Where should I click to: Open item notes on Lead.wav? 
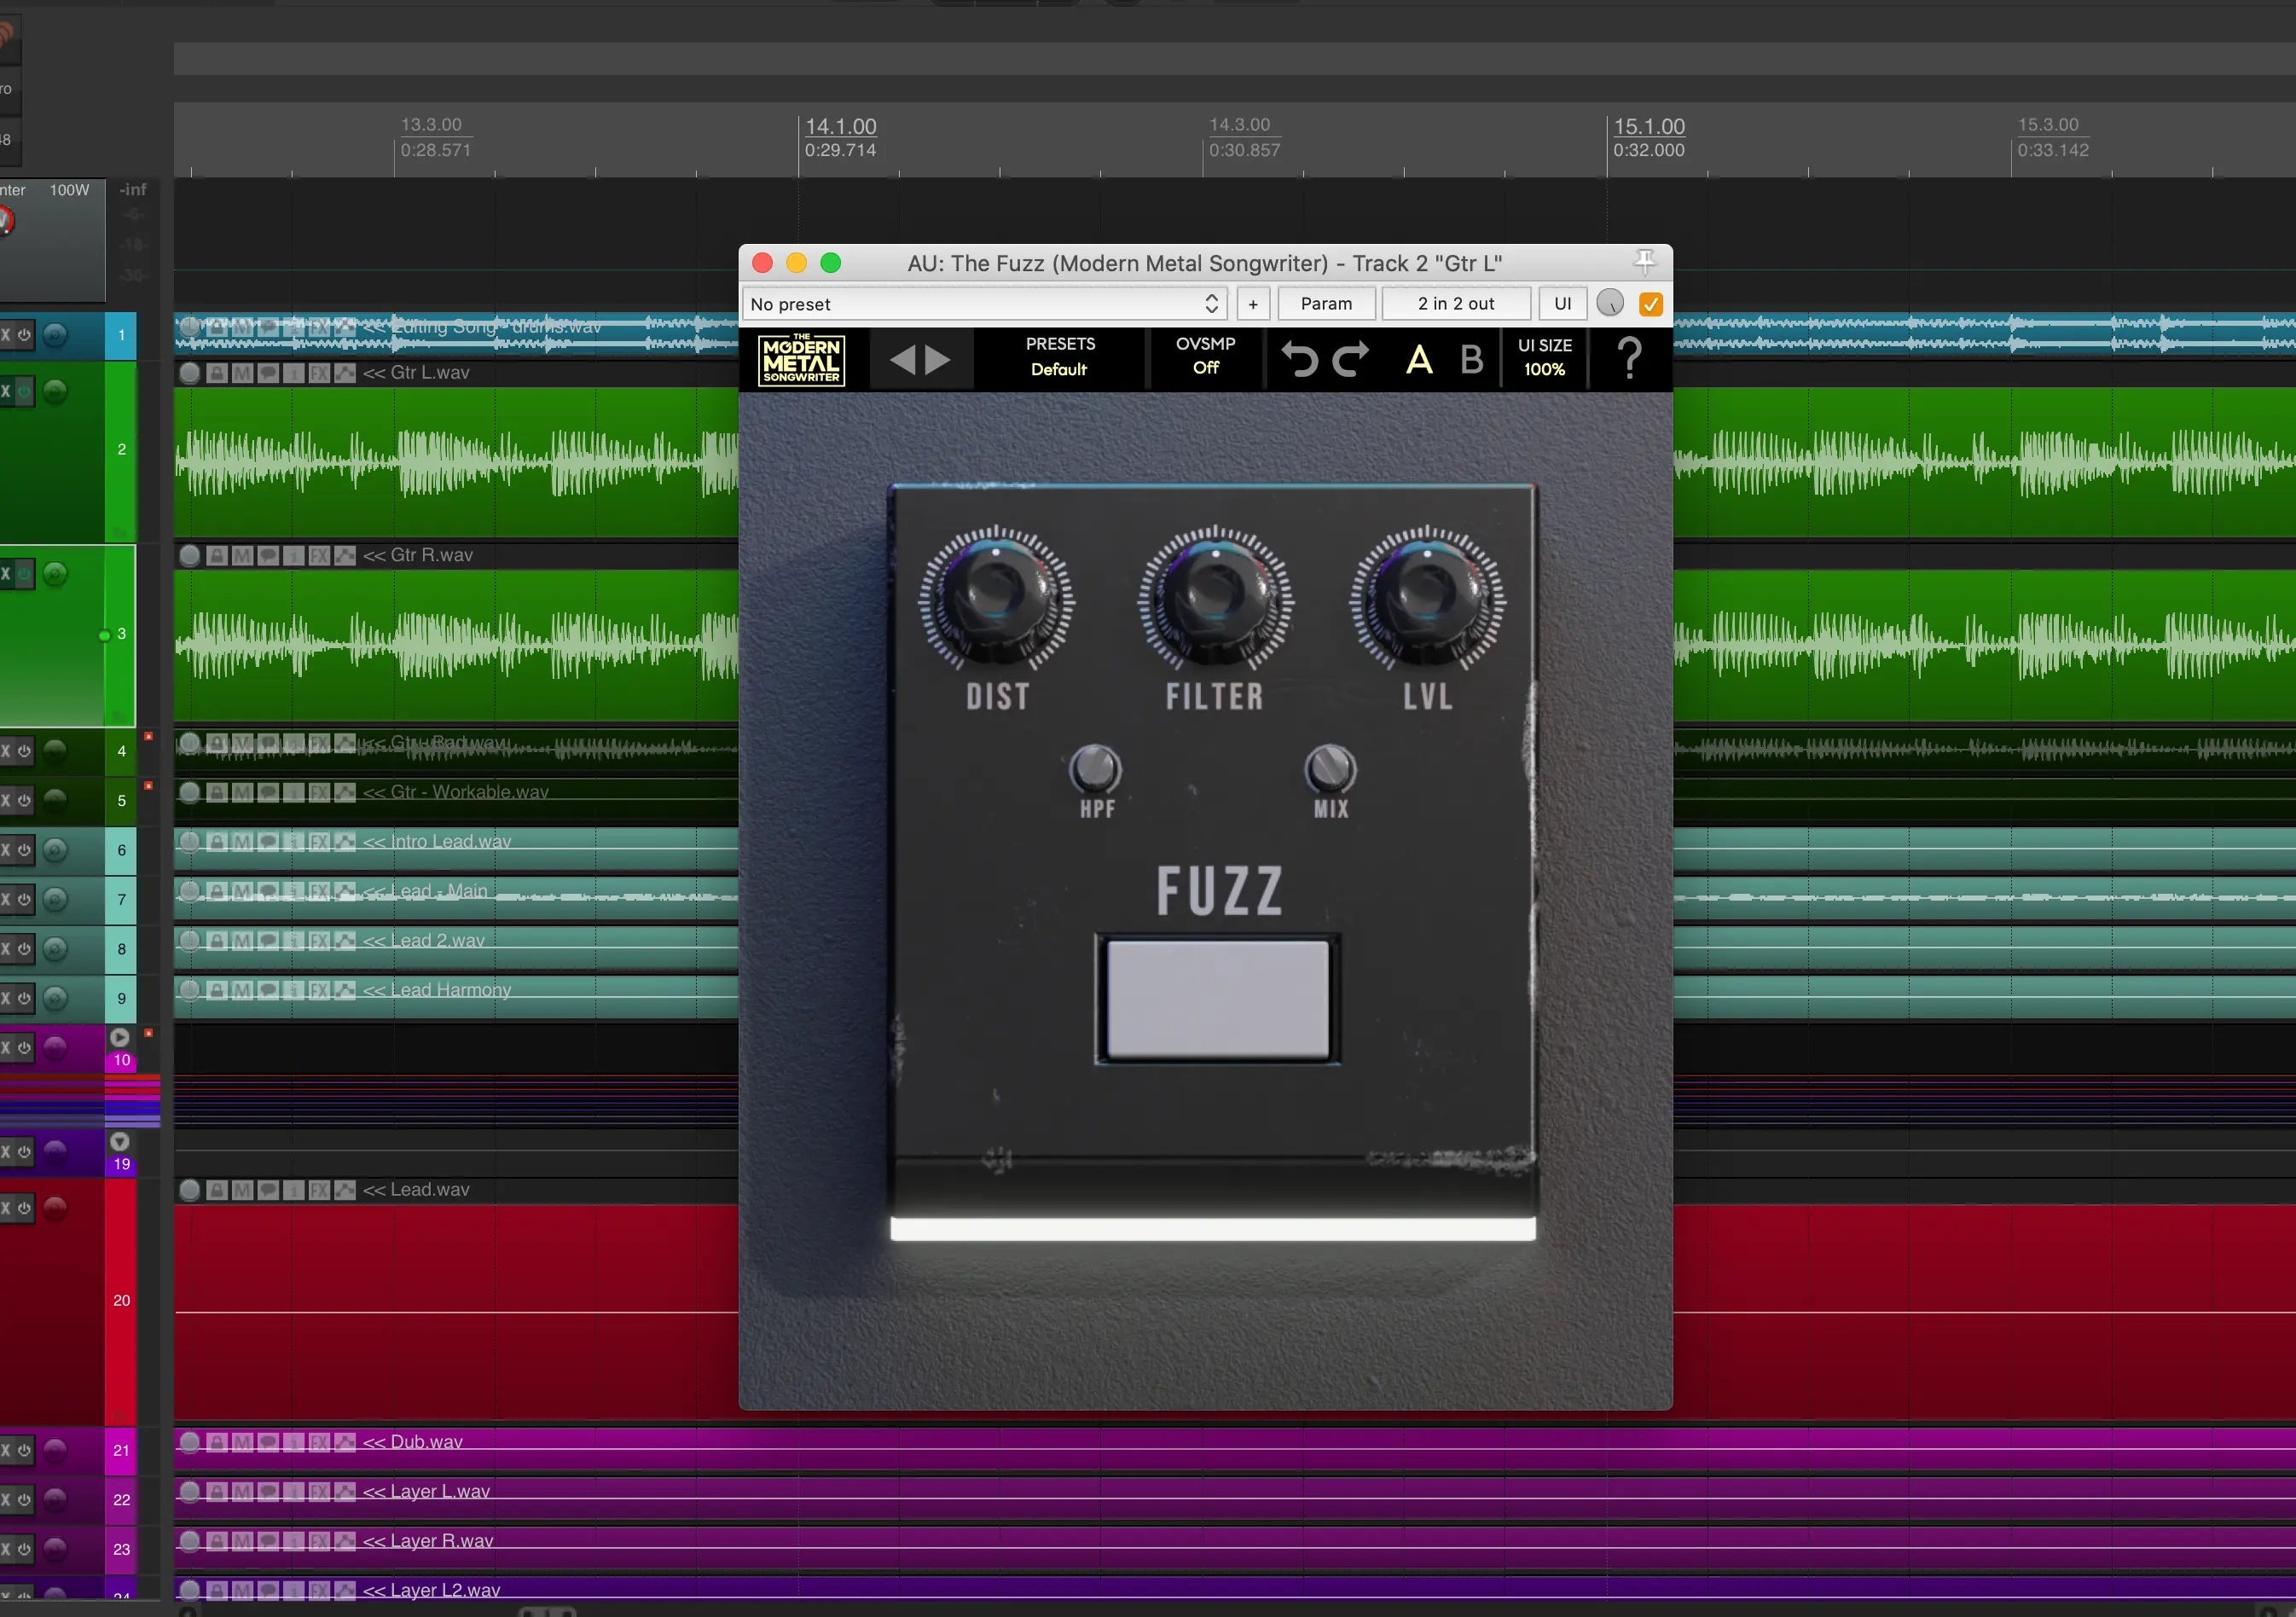268,1190
